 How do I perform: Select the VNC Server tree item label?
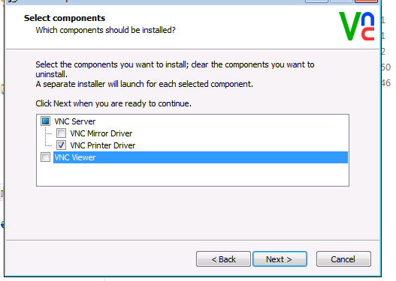75,121
